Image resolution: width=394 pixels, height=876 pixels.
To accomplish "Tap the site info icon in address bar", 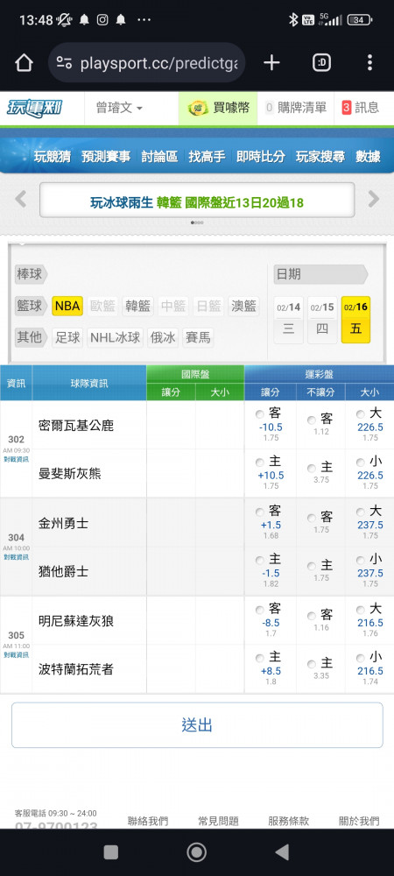I will [x=64, y=62].
